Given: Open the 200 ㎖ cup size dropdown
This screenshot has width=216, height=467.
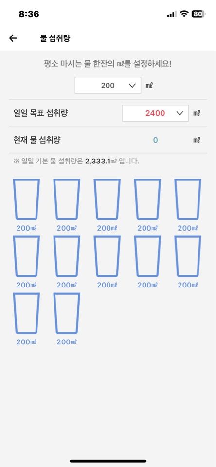Looking at the screenshot, I should tap(108, 86).
